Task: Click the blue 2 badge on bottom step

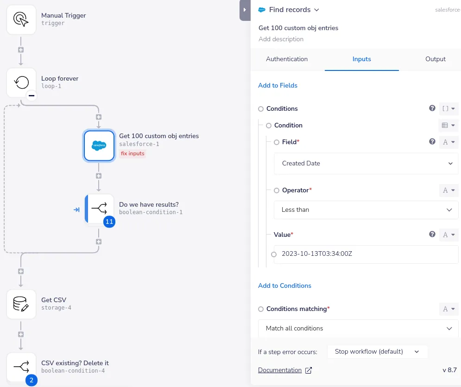Action: point(32,380)
